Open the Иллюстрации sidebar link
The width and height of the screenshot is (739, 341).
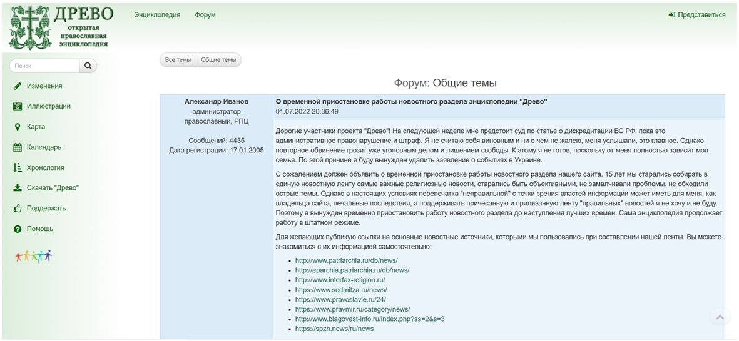(x=49, y=106)
